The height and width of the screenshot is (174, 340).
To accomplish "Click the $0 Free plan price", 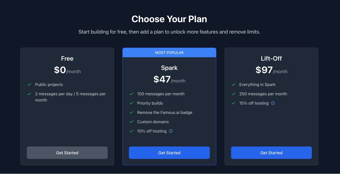I will pyautogui.click(x=60, y=70).
